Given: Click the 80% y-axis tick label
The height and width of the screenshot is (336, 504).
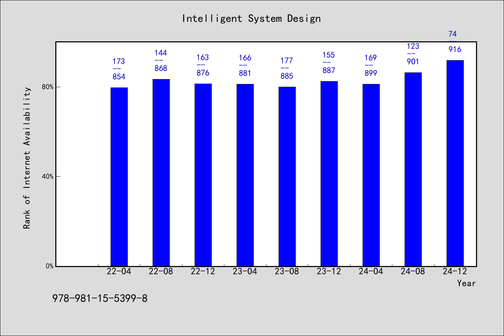Looking at the screenshot, I should pyautogui.click(x=48, y=87).
